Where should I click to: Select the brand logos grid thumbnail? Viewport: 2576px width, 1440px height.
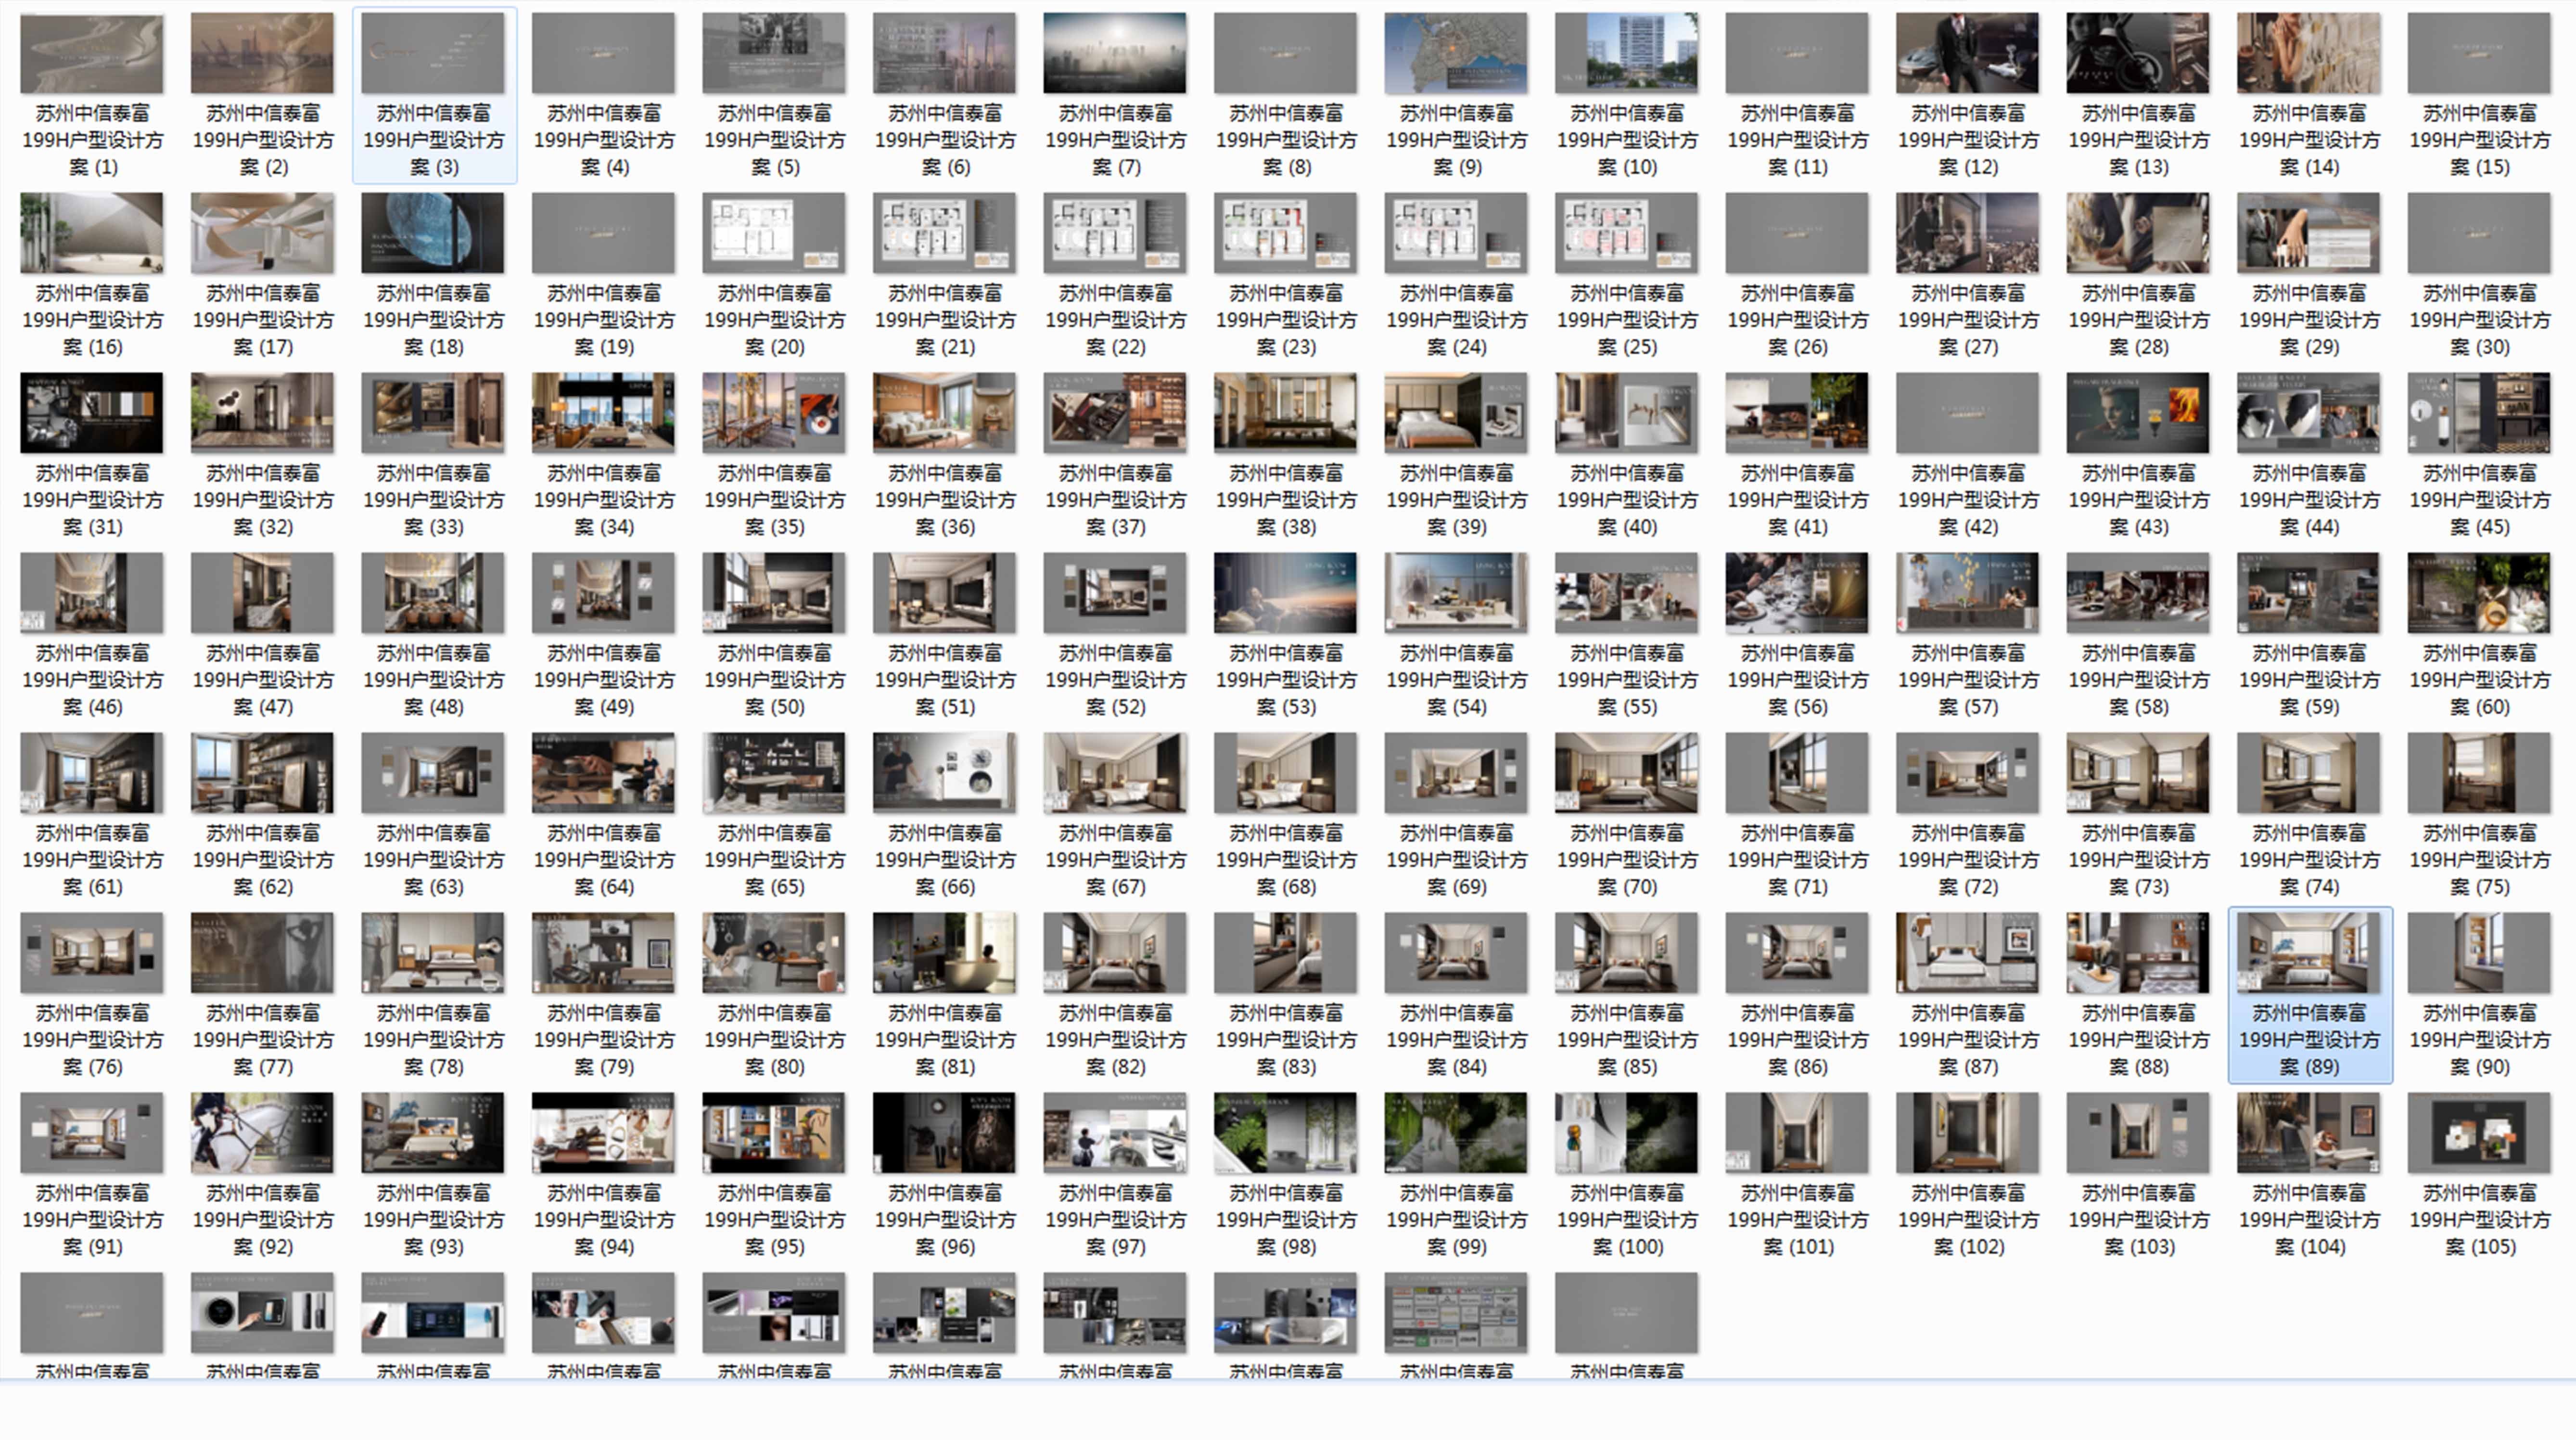1456,1312
